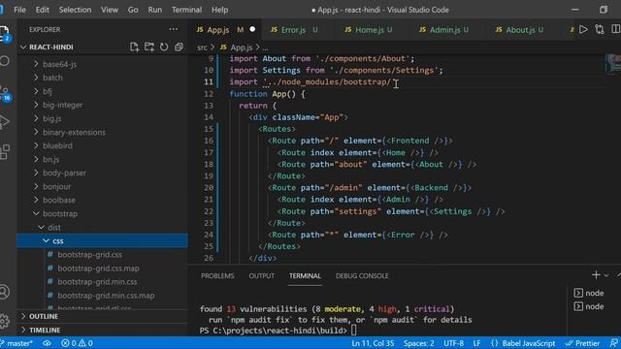Open bootstrap-grid.css.map file
621x349 pixels.
(x=98, y=268)
